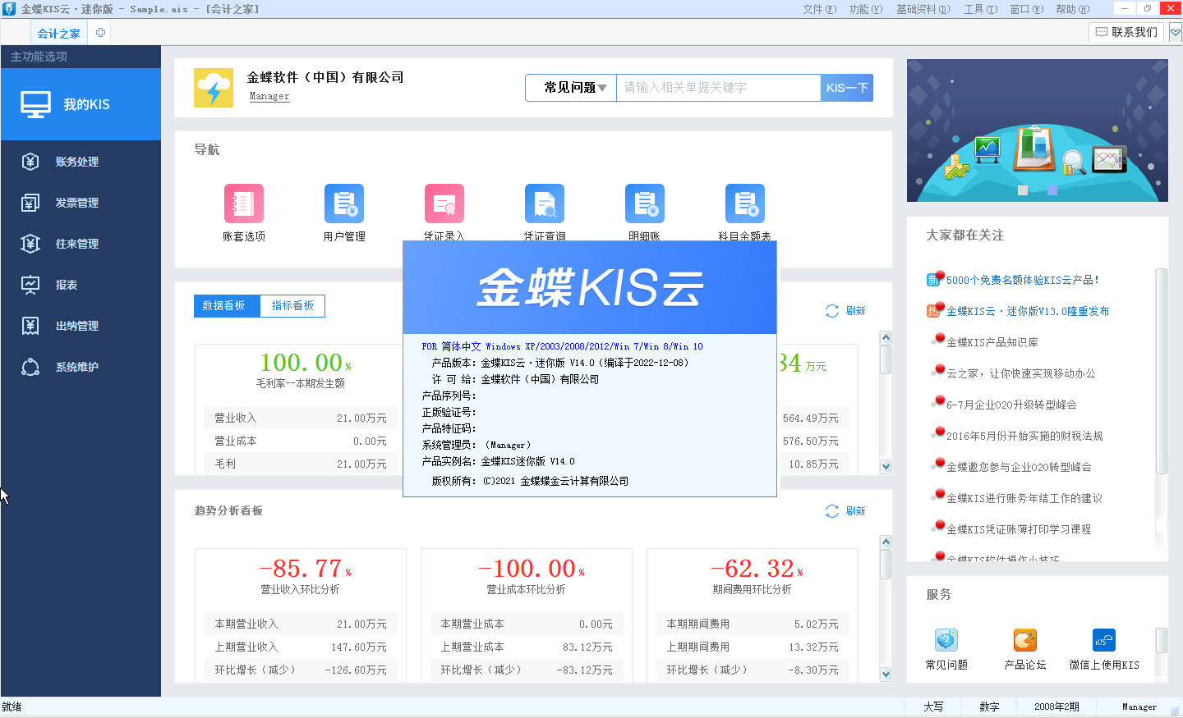
Task: Open 科目余额表 navigation icon
Action: point(745,204)
